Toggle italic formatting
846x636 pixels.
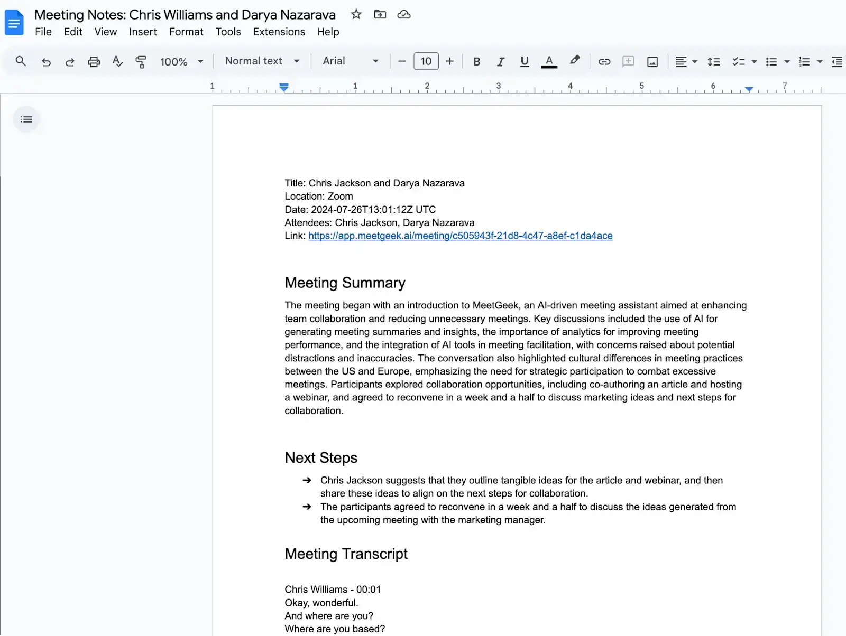tap(500, 62)
